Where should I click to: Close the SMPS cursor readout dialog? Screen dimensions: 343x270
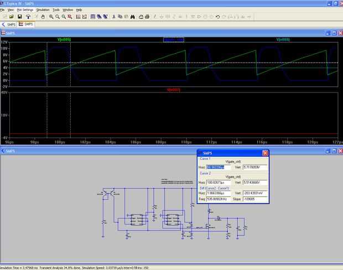tap(264, 153)
